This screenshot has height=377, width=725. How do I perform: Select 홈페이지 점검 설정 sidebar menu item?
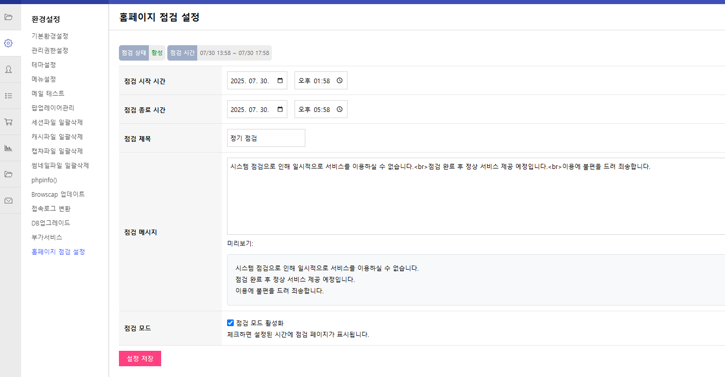(58, 252)
